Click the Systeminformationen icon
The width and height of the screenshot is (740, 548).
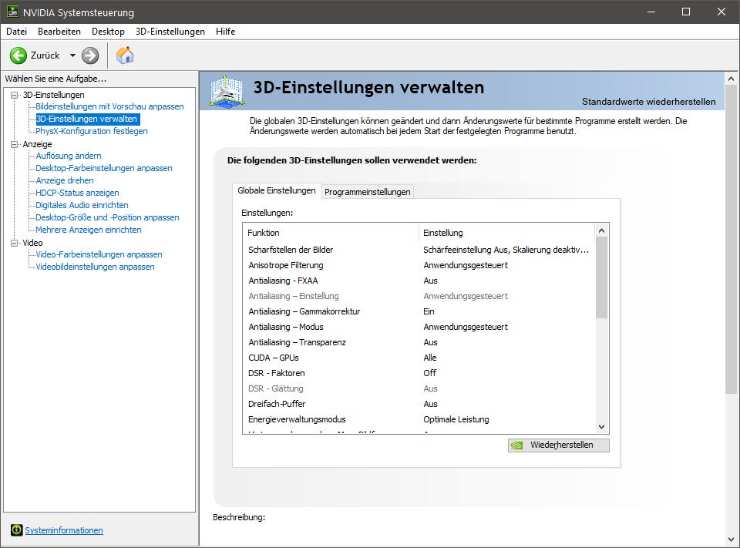point(16,530)
